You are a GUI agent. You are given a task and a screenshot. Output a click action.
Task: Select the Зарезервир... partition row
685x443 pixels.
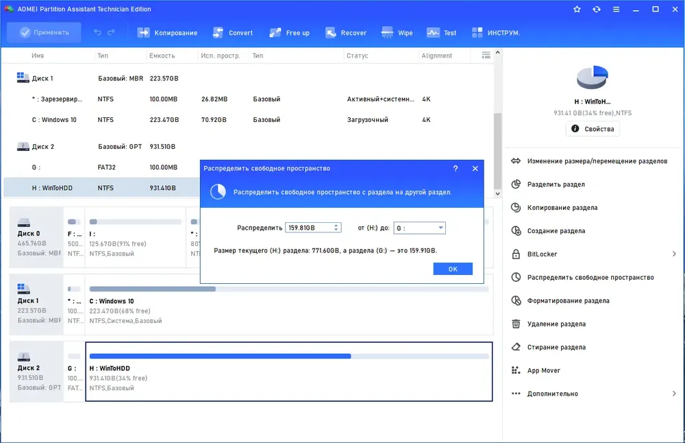(x=248, y=99)
